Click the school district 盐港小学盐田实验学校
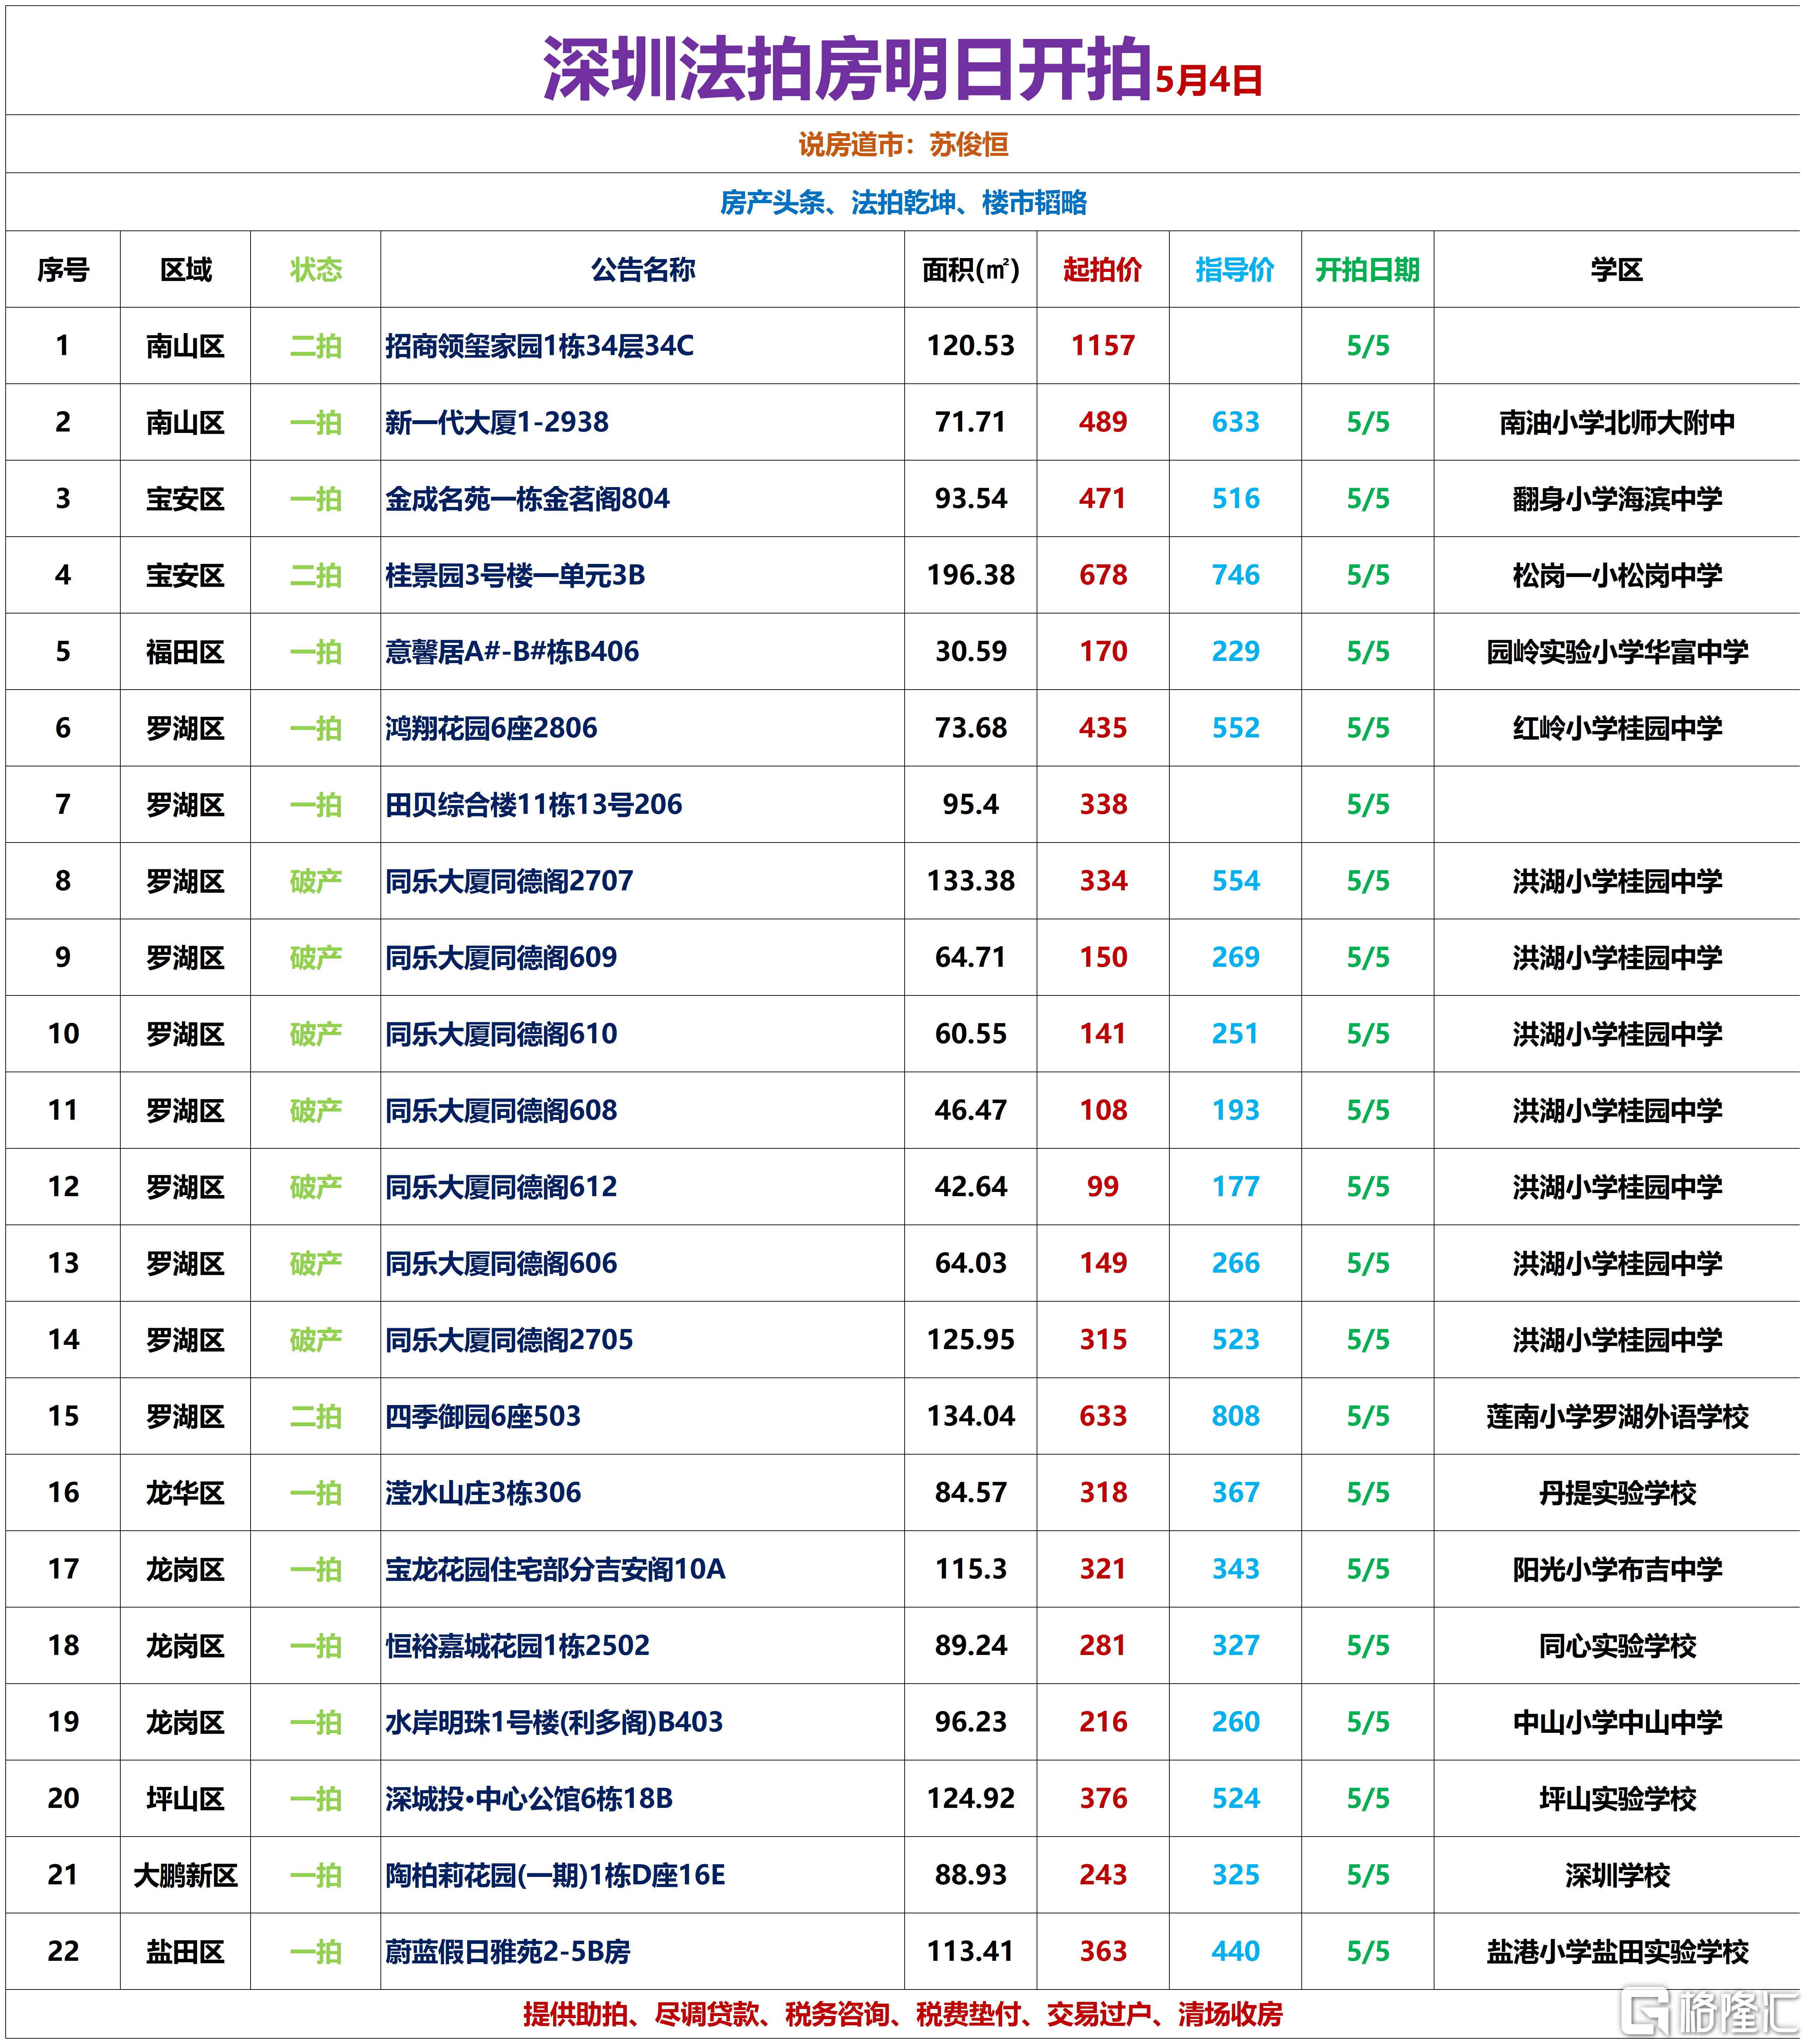The image size is (1805, 2044). (x=1617, y=1953)
